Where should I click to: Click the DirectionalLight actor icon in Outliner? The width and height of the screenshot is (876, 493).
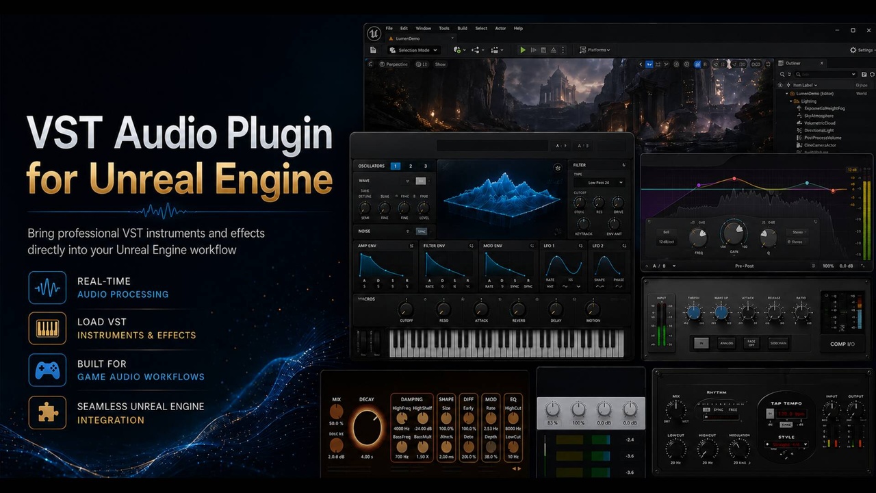tap(799, 130)
